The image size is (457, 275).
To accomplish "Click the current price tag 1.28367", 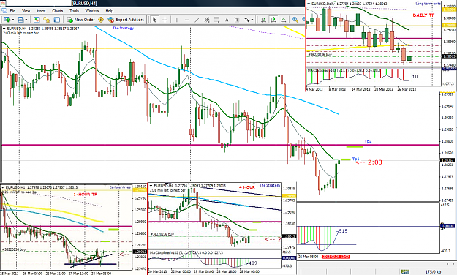I will pyautogui.click(x=447, y=160).
